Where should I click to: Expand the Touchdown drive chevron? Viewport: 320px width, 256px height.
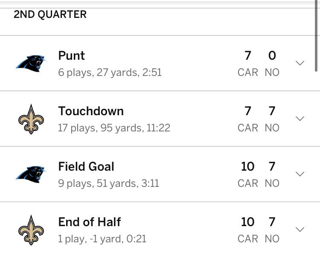(300, 119)
